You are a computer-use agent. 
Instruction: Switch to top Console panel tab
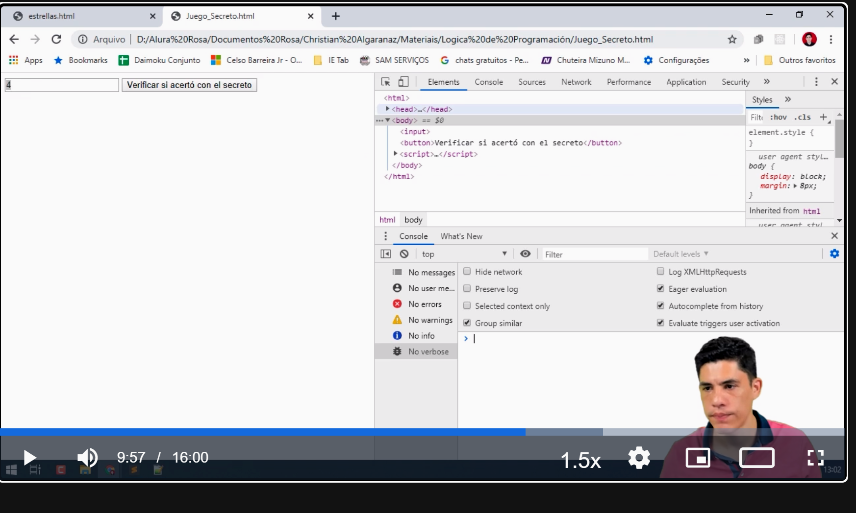click(x=489, y=82)
